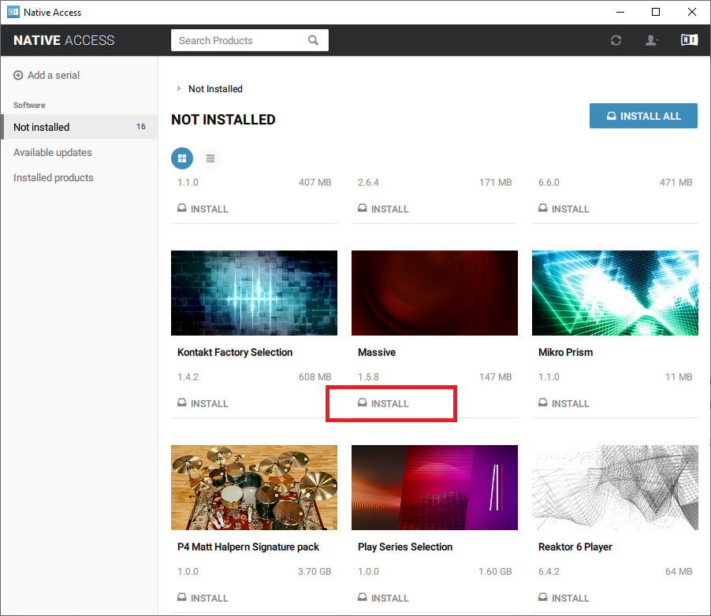Open Available updates section
This screenshot has height=616, width=711.
(x=53, y=152)
